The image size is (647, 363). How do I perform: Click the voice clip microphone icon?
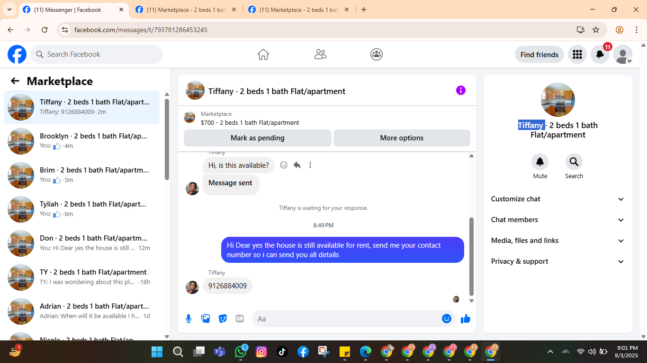[189, 319]
